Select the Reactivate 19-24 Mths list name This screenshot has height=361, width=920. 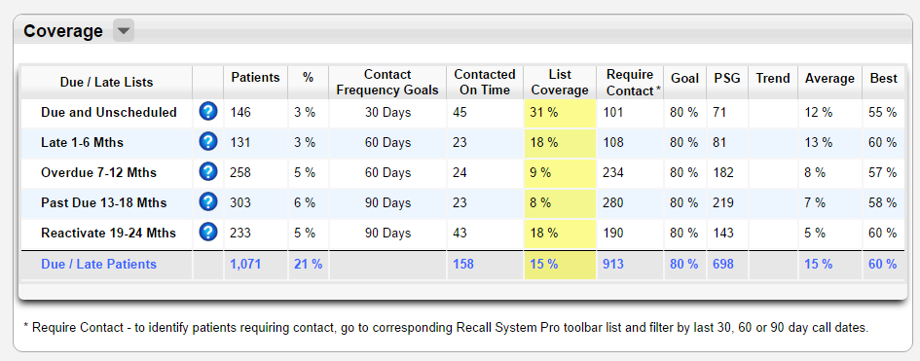click(108, 234)
